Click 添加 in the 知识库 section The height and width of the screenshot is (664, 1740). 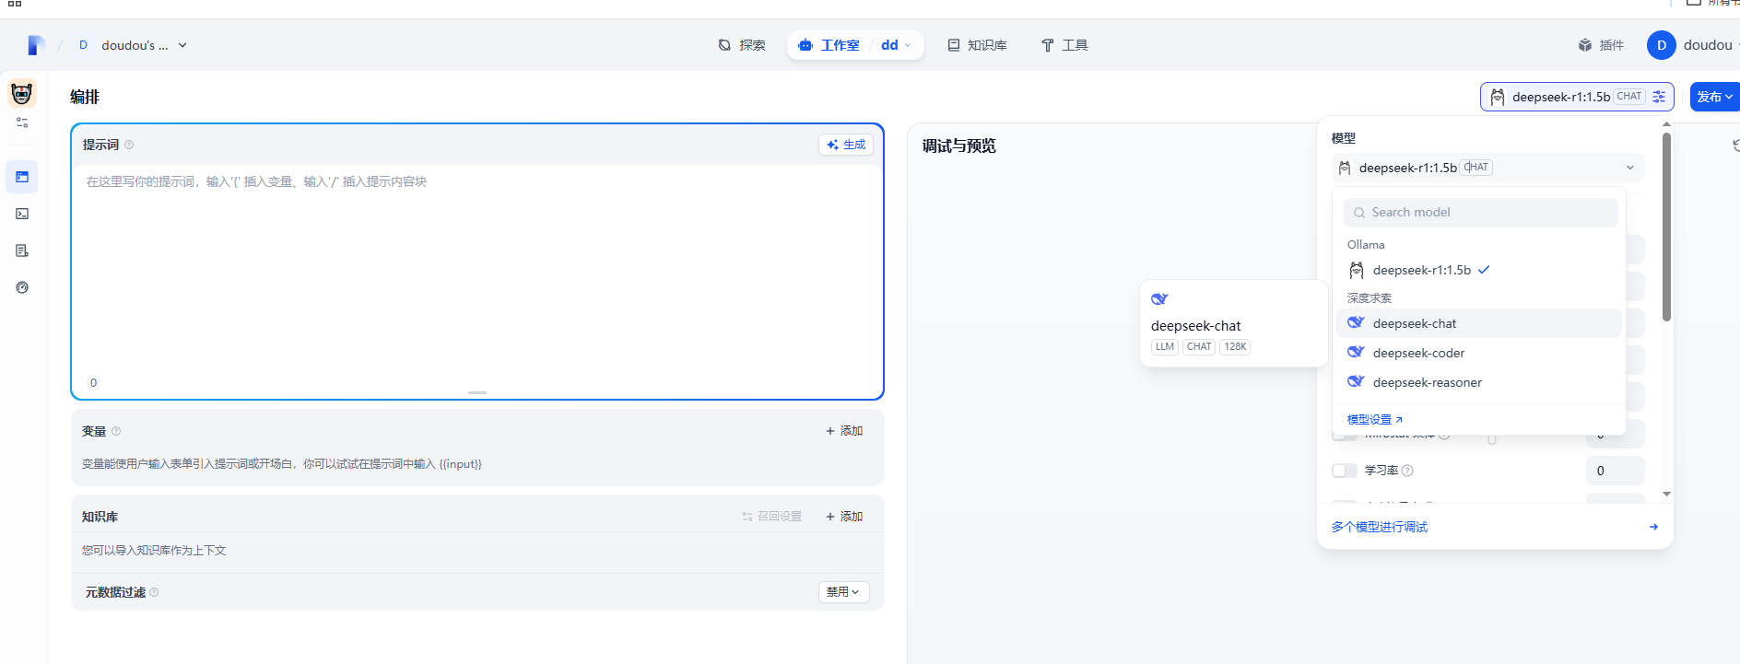click(844, 517)
